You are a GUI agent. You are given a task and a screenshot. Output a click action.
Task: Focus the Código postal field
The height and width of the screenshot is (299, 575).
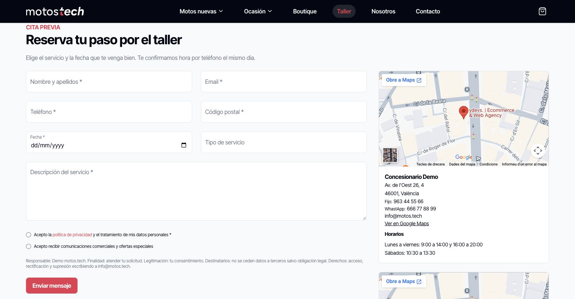[x=284, y=112]
